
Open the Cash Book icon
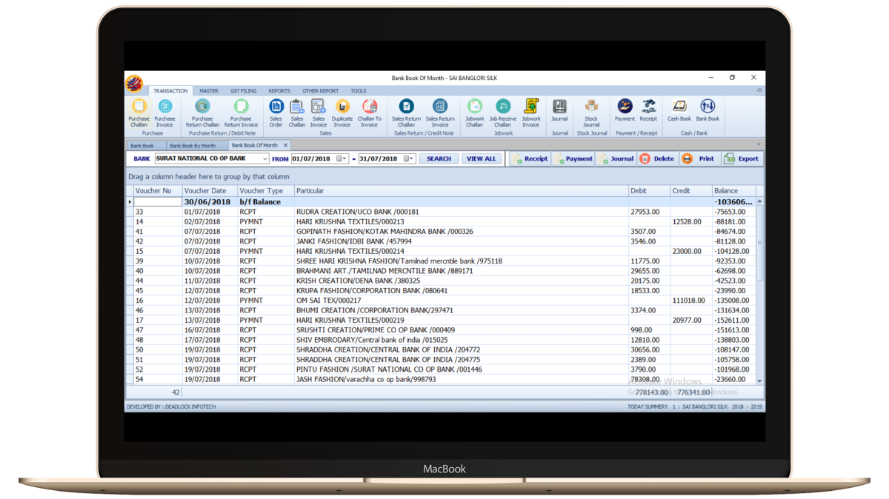679,108
